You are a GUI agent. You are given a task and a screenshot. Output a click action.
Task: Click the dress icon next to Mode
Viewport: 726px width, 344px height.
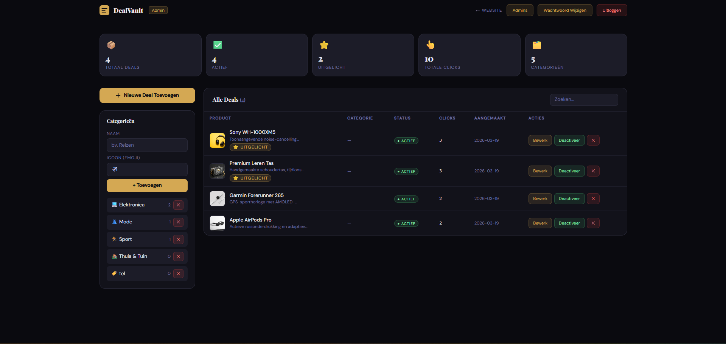[x=114, y=222]
